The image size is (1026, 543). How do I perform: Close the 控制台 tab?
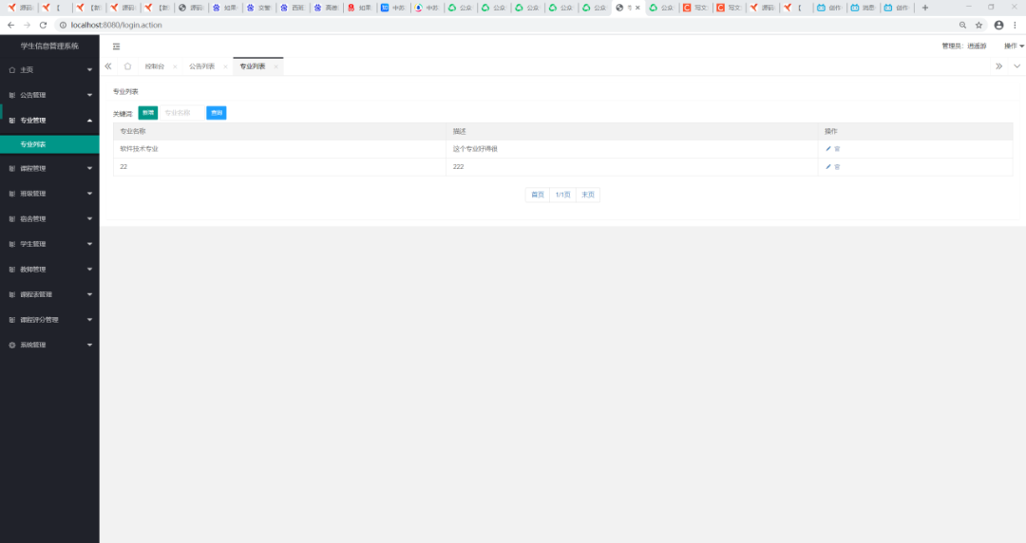(x=175, y=66)
